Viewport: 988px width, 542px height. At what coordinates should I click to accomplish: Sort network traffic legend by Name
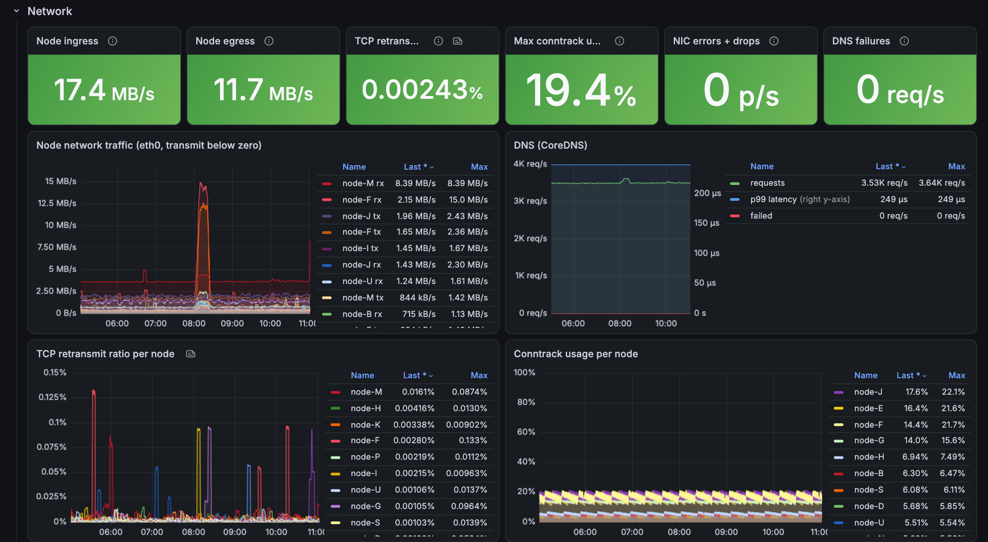354,167
